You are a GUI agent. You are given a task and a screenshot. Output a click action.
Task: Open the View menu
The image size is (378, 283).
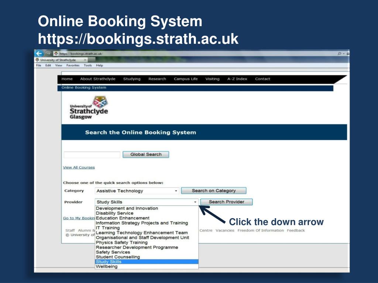click(x=59, y=65)
